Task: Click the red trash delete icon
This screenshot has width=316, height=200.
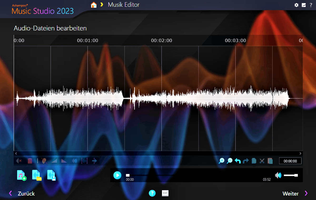Action: [30, 161]
